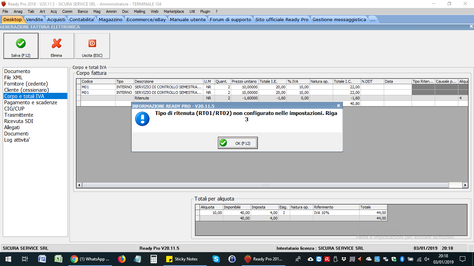Viewport: 474px width, 266px height.
Task: Click the IVA 10% reference cell
Action: click(337, 213)
